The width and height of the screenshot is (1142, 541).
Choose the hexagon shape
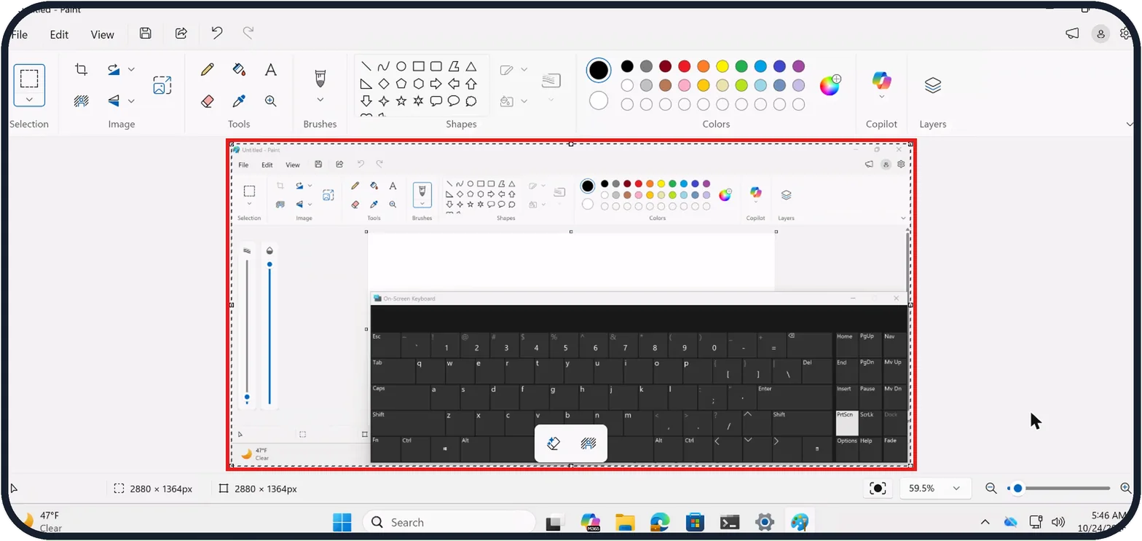[419, 84]
